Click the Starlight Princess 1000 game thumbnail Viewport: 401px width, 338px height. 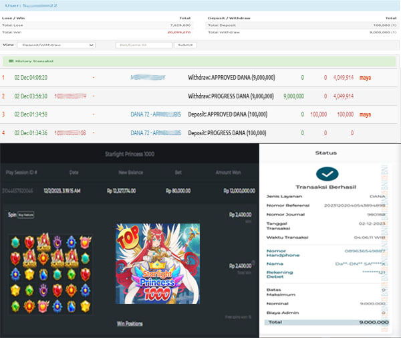point(158,264)
